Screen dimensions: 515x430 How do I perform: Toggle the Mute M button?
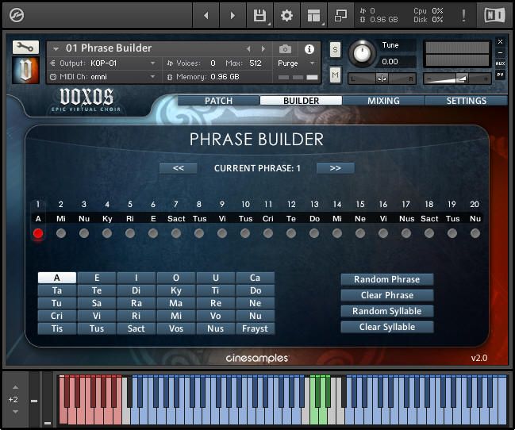[335, 75]
